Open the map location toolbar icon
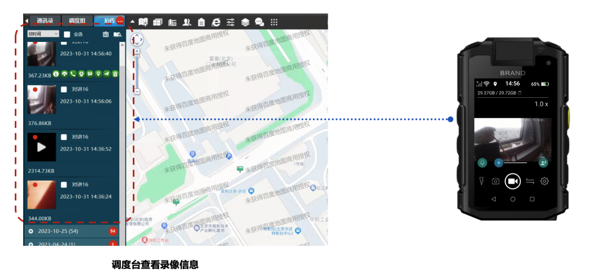The width and height of the screenshot is (610, 277). (143, 22)
